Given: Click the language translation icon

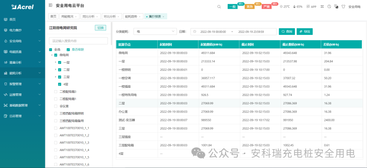Looking at the screenshot, I should 336,6.
